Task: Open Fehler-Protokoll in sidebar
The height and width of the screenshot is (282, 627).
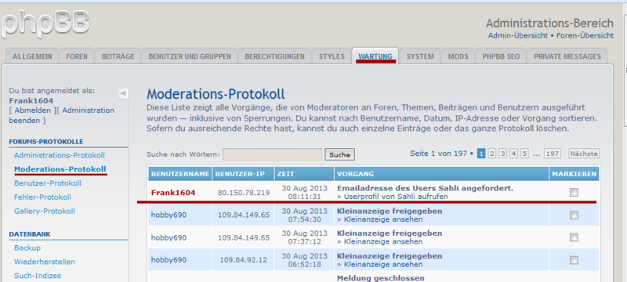Action: (42, 197)
